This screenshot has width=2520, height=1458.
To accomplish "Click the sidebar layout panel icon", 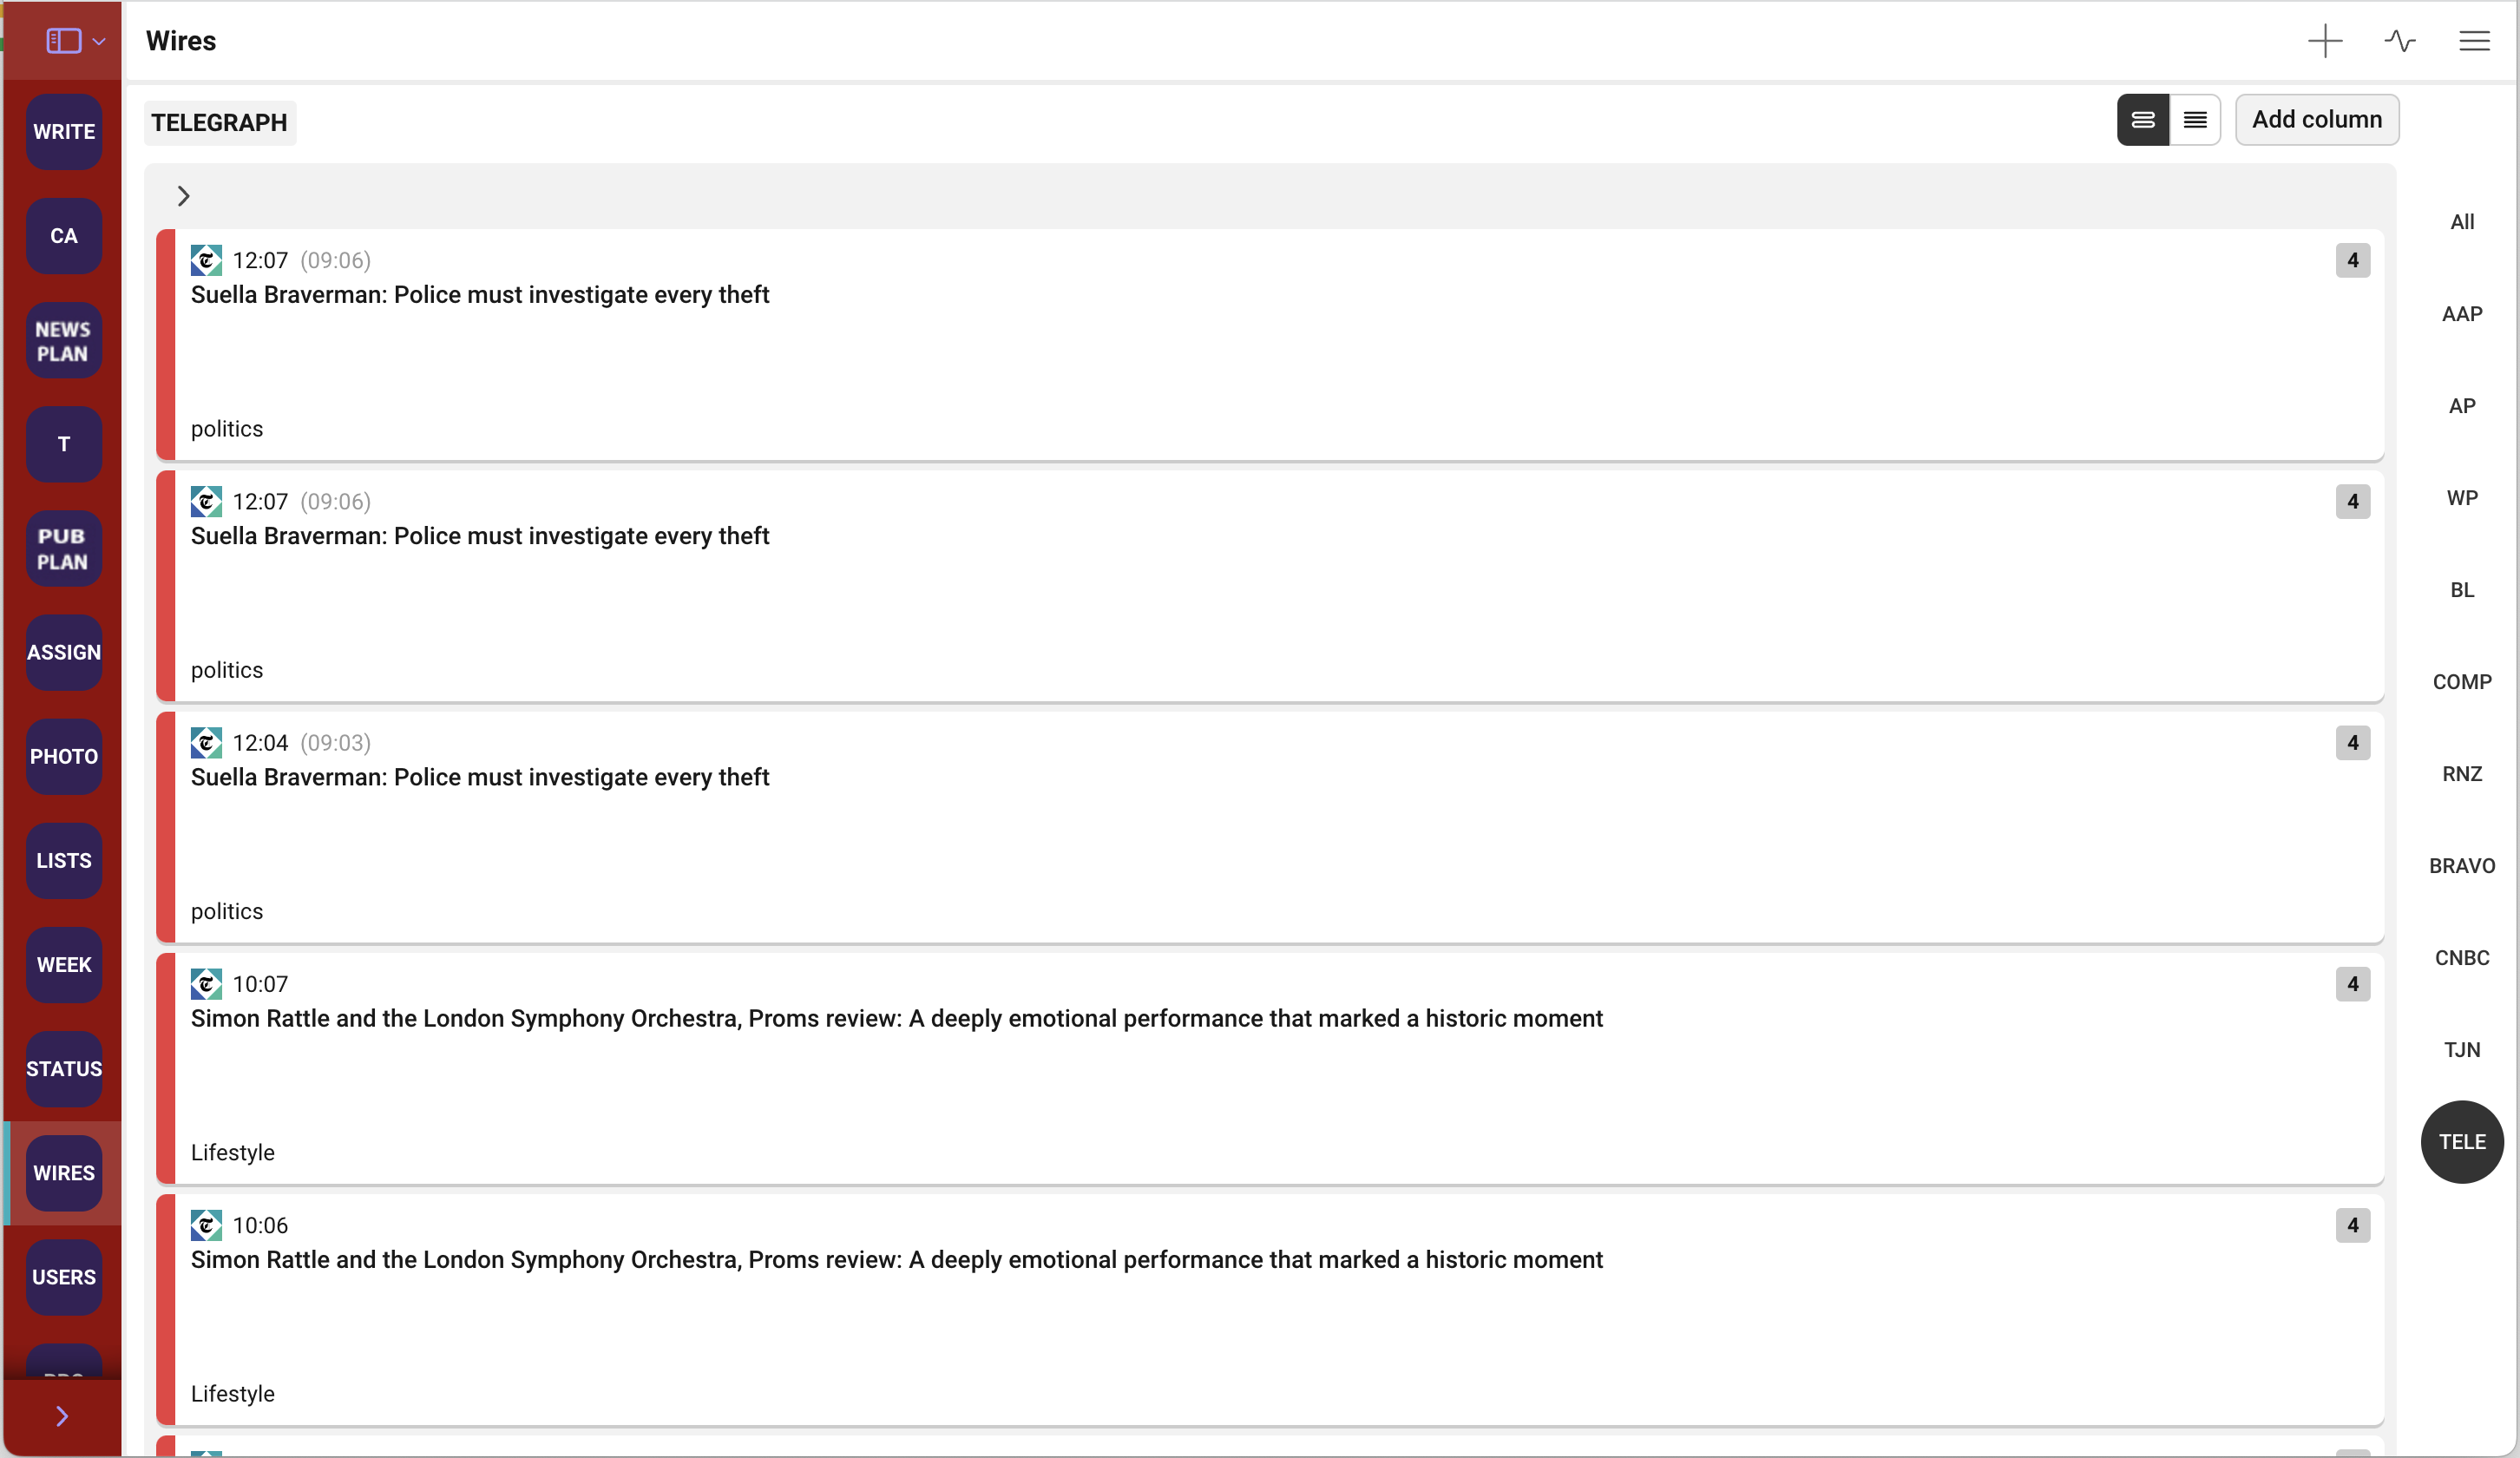I will [x=63, y=41].
